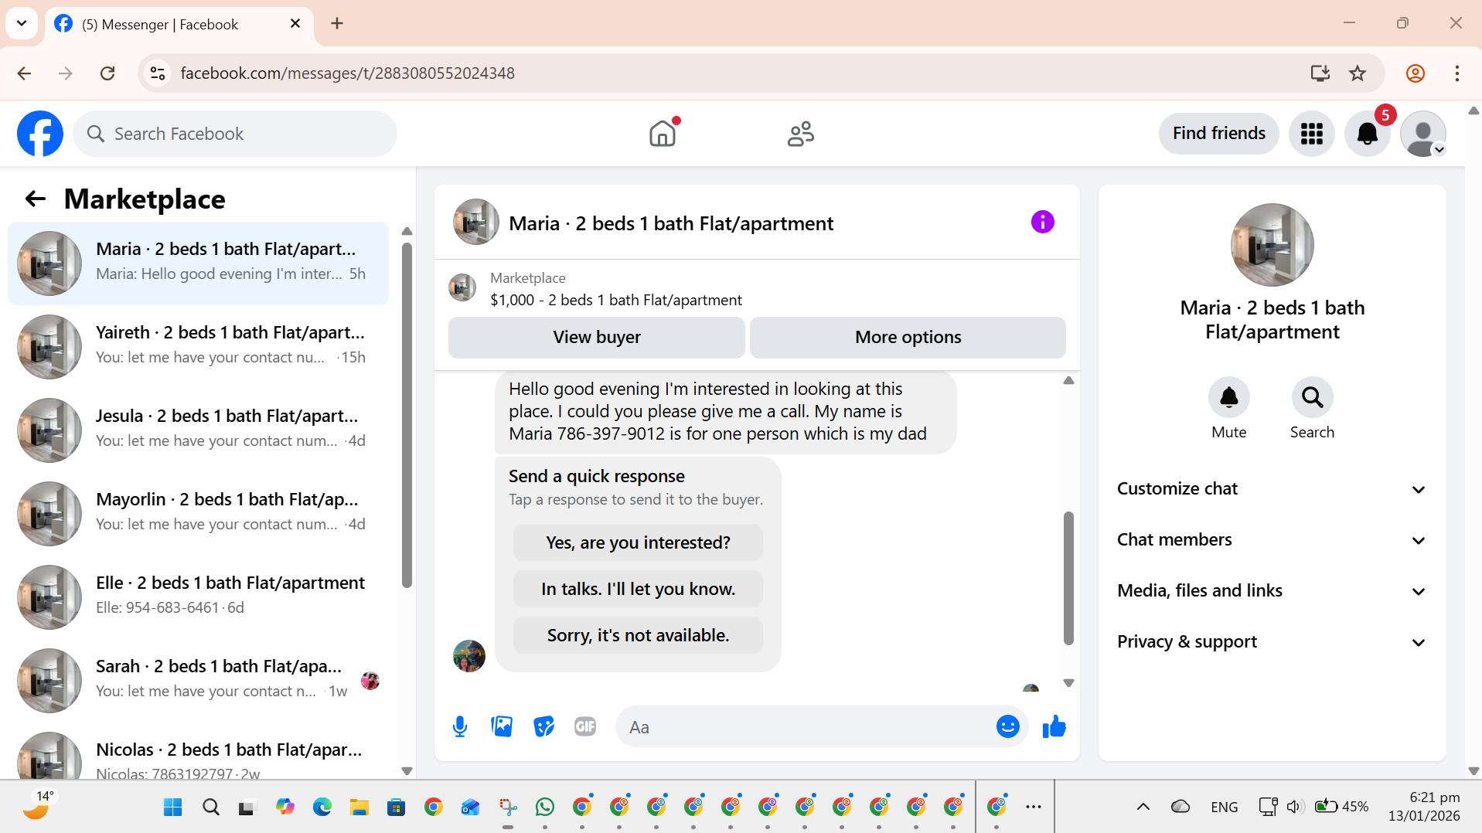Click More options button
The width and height of the screenshot is (1482, 833).
click(x=908, y=338)
